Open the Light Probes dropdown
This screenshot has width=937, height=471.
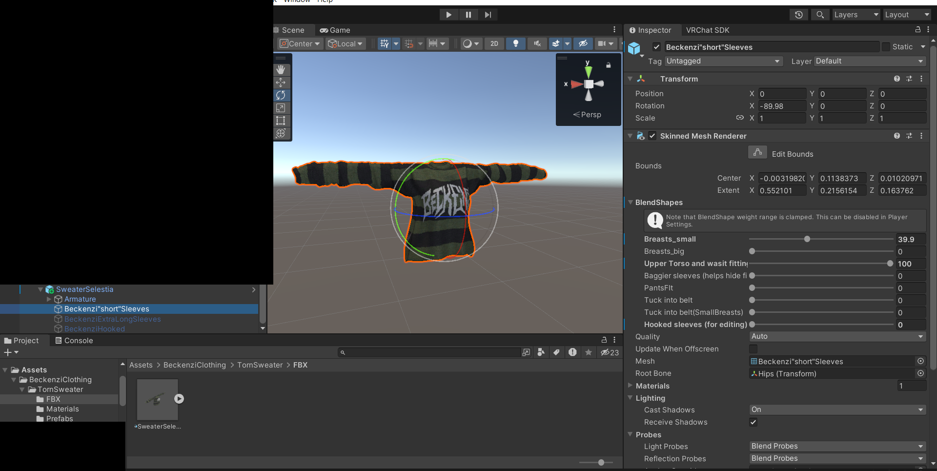click(x=837, y=446)
